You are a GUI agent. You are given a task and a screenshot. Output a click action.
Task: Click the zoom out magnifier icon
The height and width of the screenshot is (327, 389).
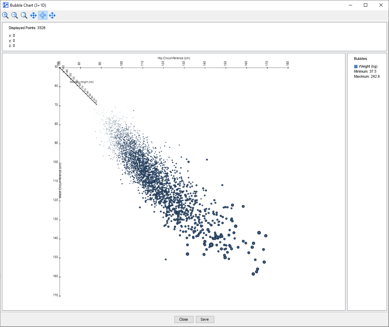(15, 15)
